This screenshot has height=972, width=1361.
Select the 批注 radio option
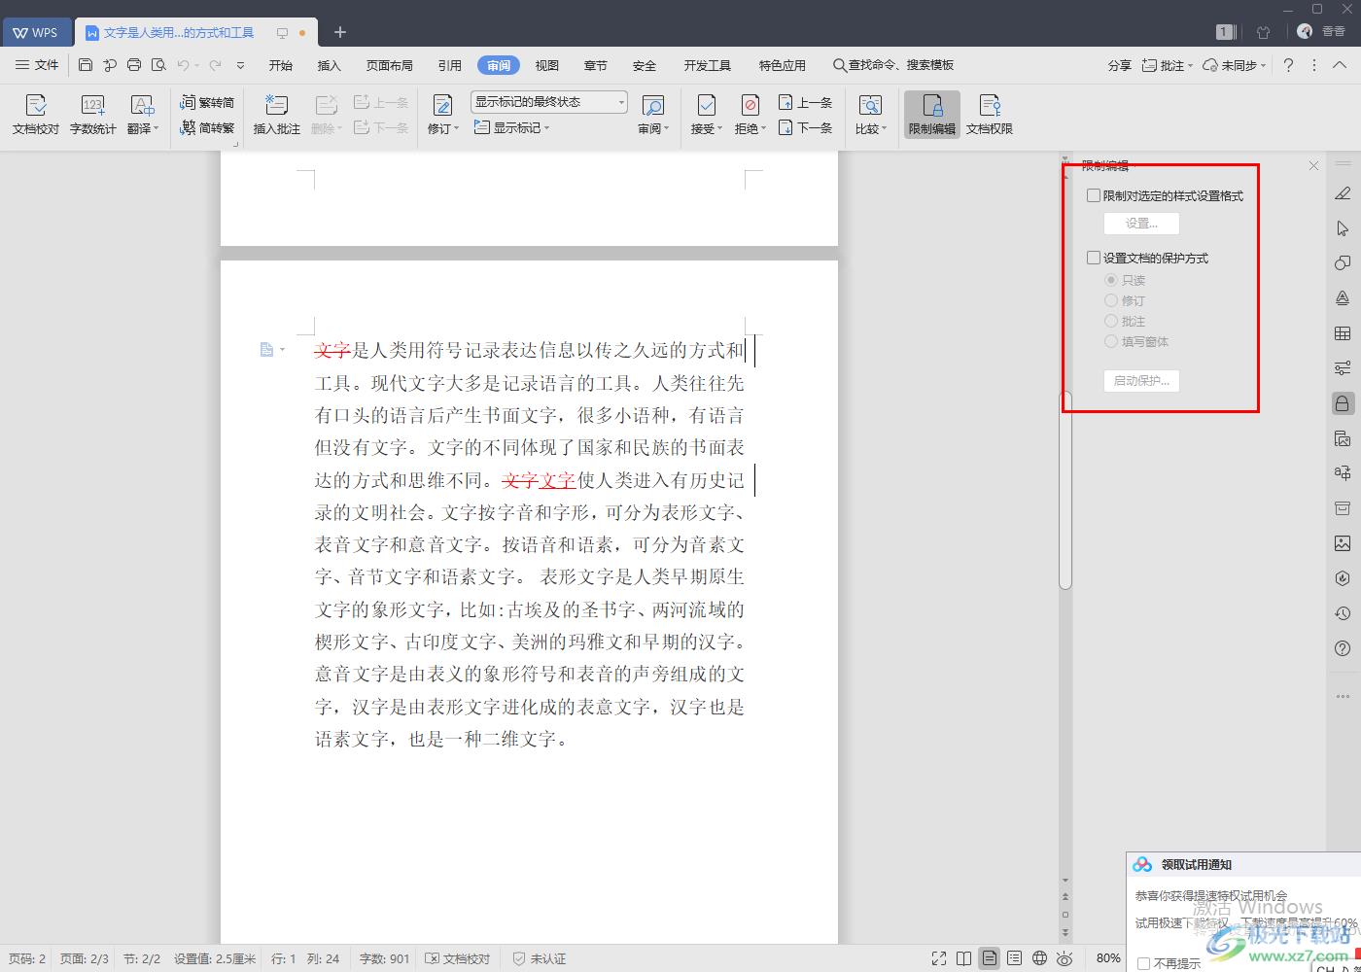[1111, 321]
